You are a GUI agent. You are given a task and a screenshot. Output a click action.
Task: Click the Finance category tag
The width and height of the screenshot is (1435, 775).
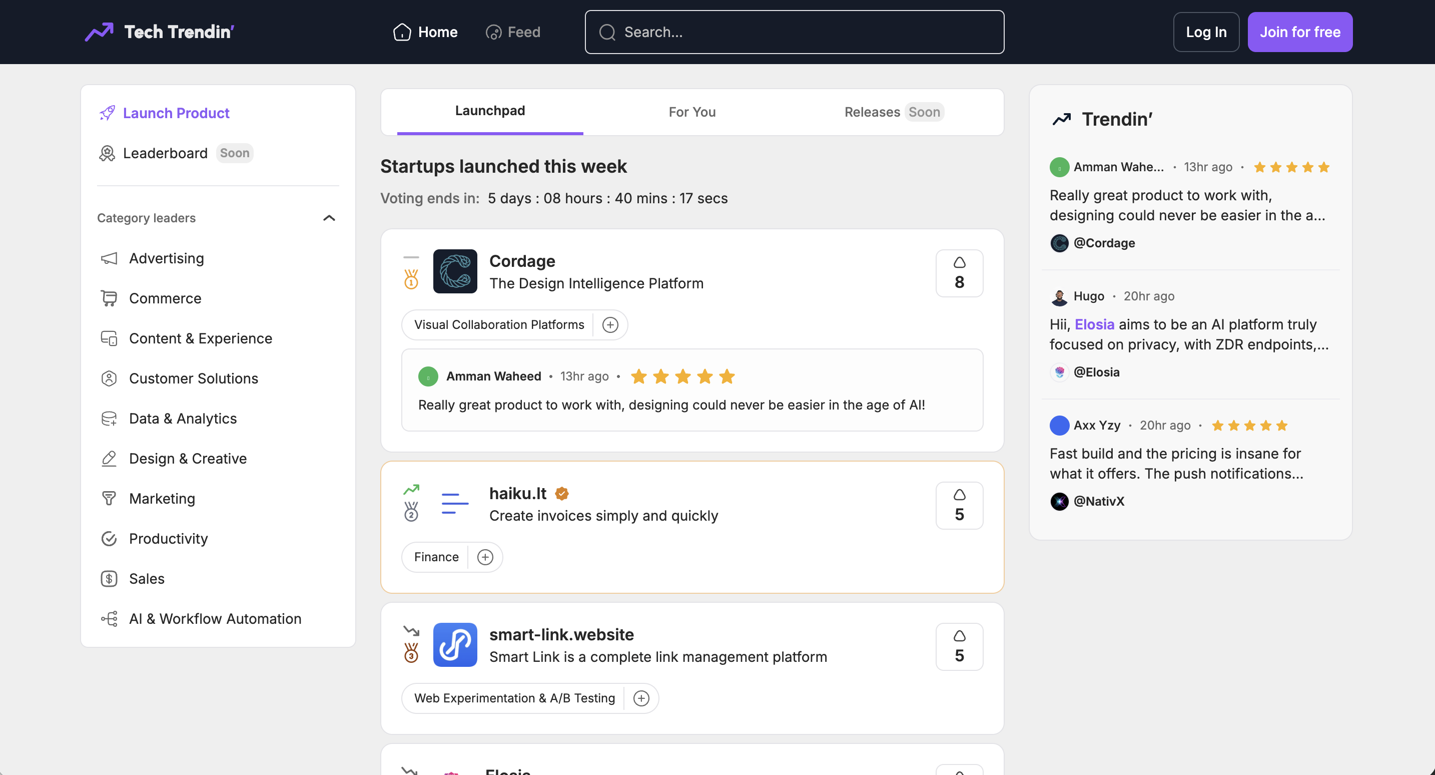pos(436,557)
